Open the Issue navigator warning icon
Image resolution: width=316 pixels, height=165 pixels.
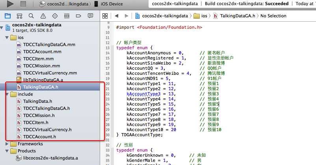(43, 16)
